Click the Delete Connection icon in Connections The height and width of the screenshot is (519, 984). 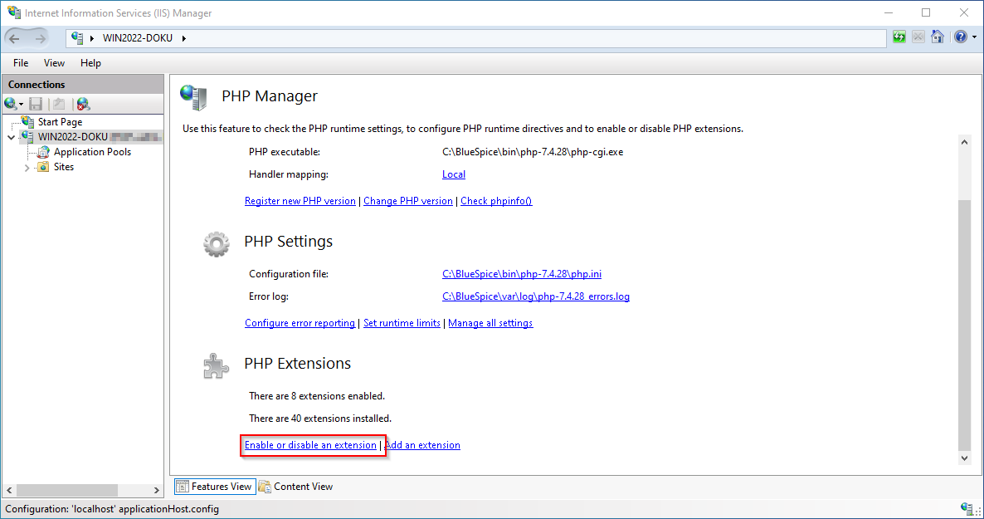pyautogui.click(x=82, y=104)
